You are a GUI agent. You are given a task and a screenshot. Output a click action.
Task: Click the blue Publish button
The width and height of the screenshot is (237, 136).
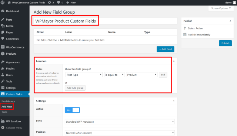[226, 43]
